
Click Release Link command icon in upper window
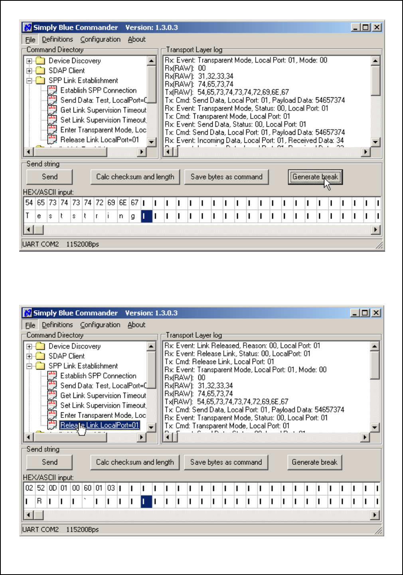[52, 140]
